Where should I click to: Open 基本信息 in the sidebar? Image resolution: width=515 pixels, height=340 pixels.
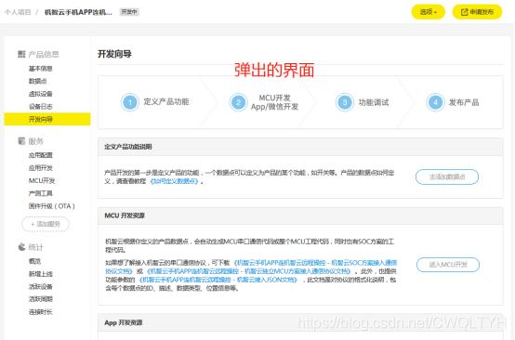[x=40, y=68]
